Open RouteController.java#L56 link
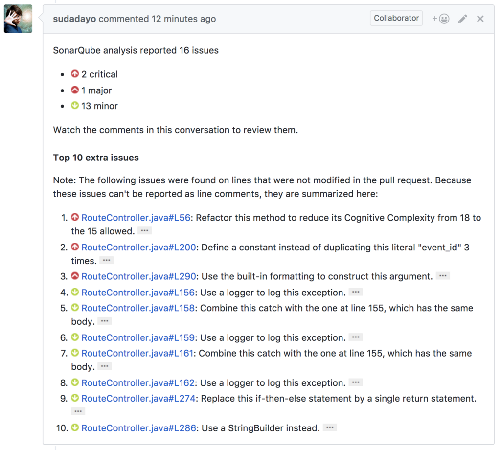Viewport: 501px width, 450px height. 136,218
